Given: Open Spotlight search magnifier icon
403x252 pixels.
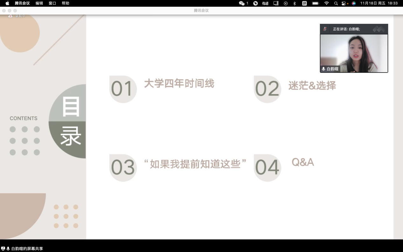Looking at the screenshot, I should [336, 3].
